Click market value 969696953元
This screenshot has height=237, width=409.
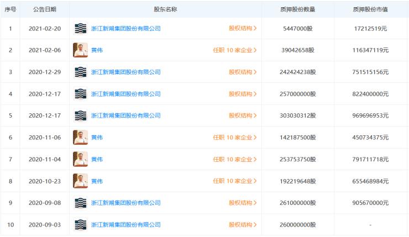(370, 115)
